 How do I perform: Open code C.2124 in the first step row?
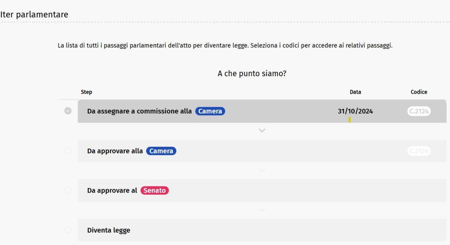419,111
